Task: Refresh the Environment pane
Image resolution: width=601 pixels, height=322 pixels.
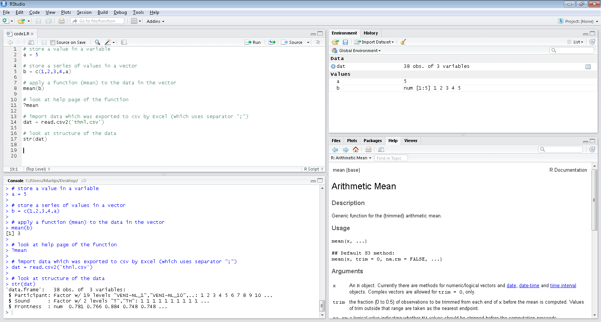Action: point(592,42)
